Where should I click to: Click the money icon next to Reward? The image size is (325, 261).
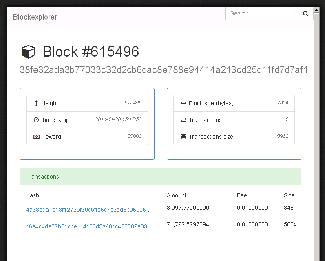36,137
